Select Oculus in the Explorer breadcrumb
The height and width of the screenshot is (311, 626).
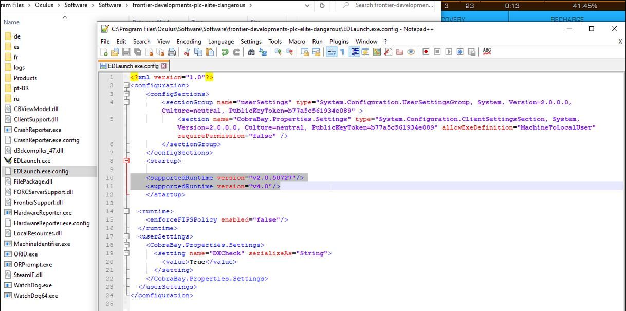pos(44,5)
